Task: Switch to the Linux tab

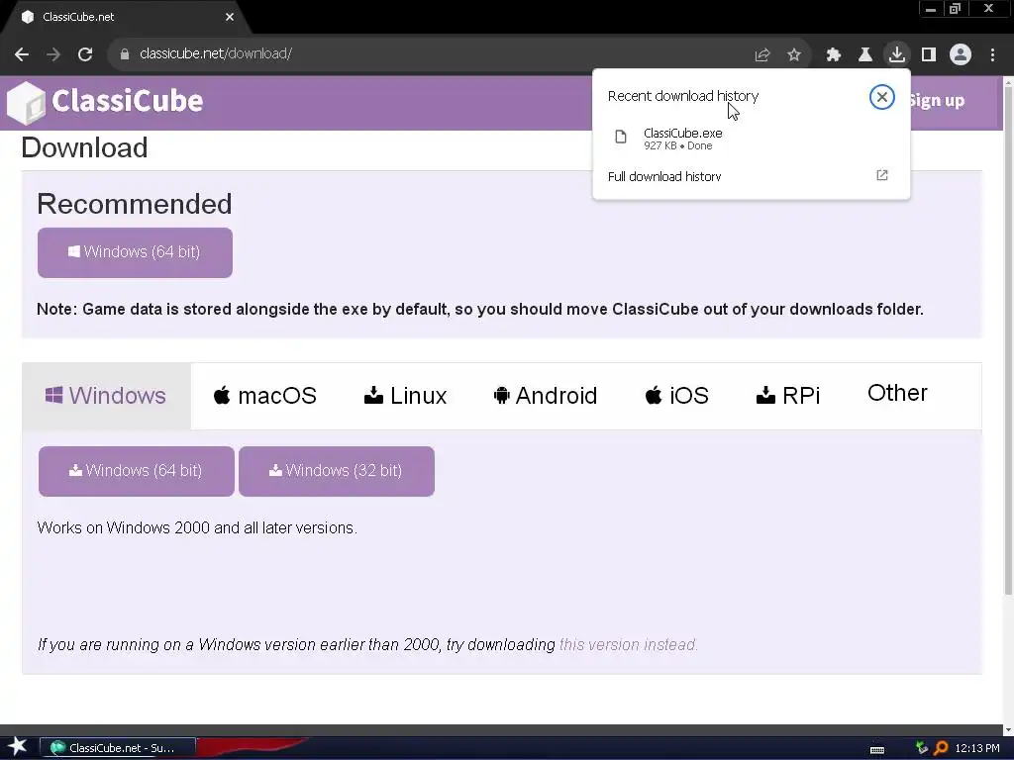Action: click(405, 396)
